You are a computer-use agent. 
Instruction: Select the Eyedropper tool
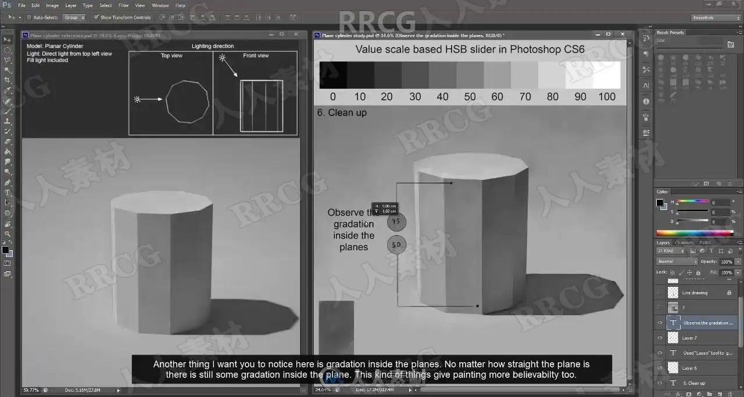tap(8, 91)
